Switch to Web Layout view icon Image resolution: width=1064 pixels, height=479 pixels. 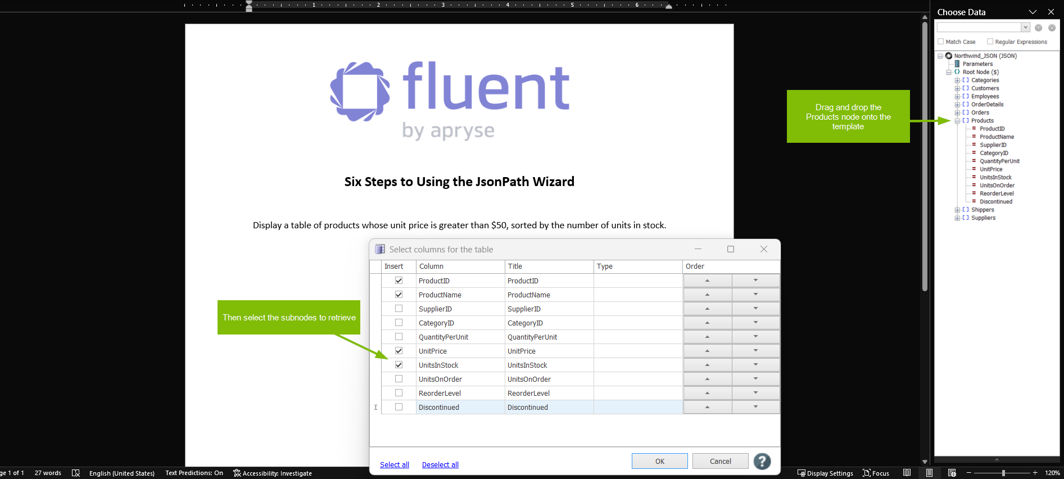952,473
